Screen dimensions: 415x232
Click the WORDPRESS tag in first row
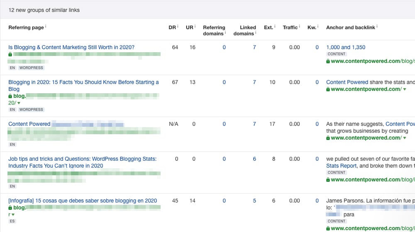tap(31, 68)
